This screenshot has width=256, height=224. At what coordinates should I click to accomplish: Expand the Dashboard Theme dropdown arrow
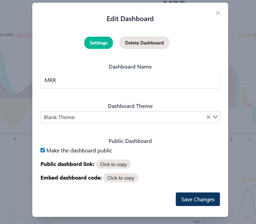(215, 117)
